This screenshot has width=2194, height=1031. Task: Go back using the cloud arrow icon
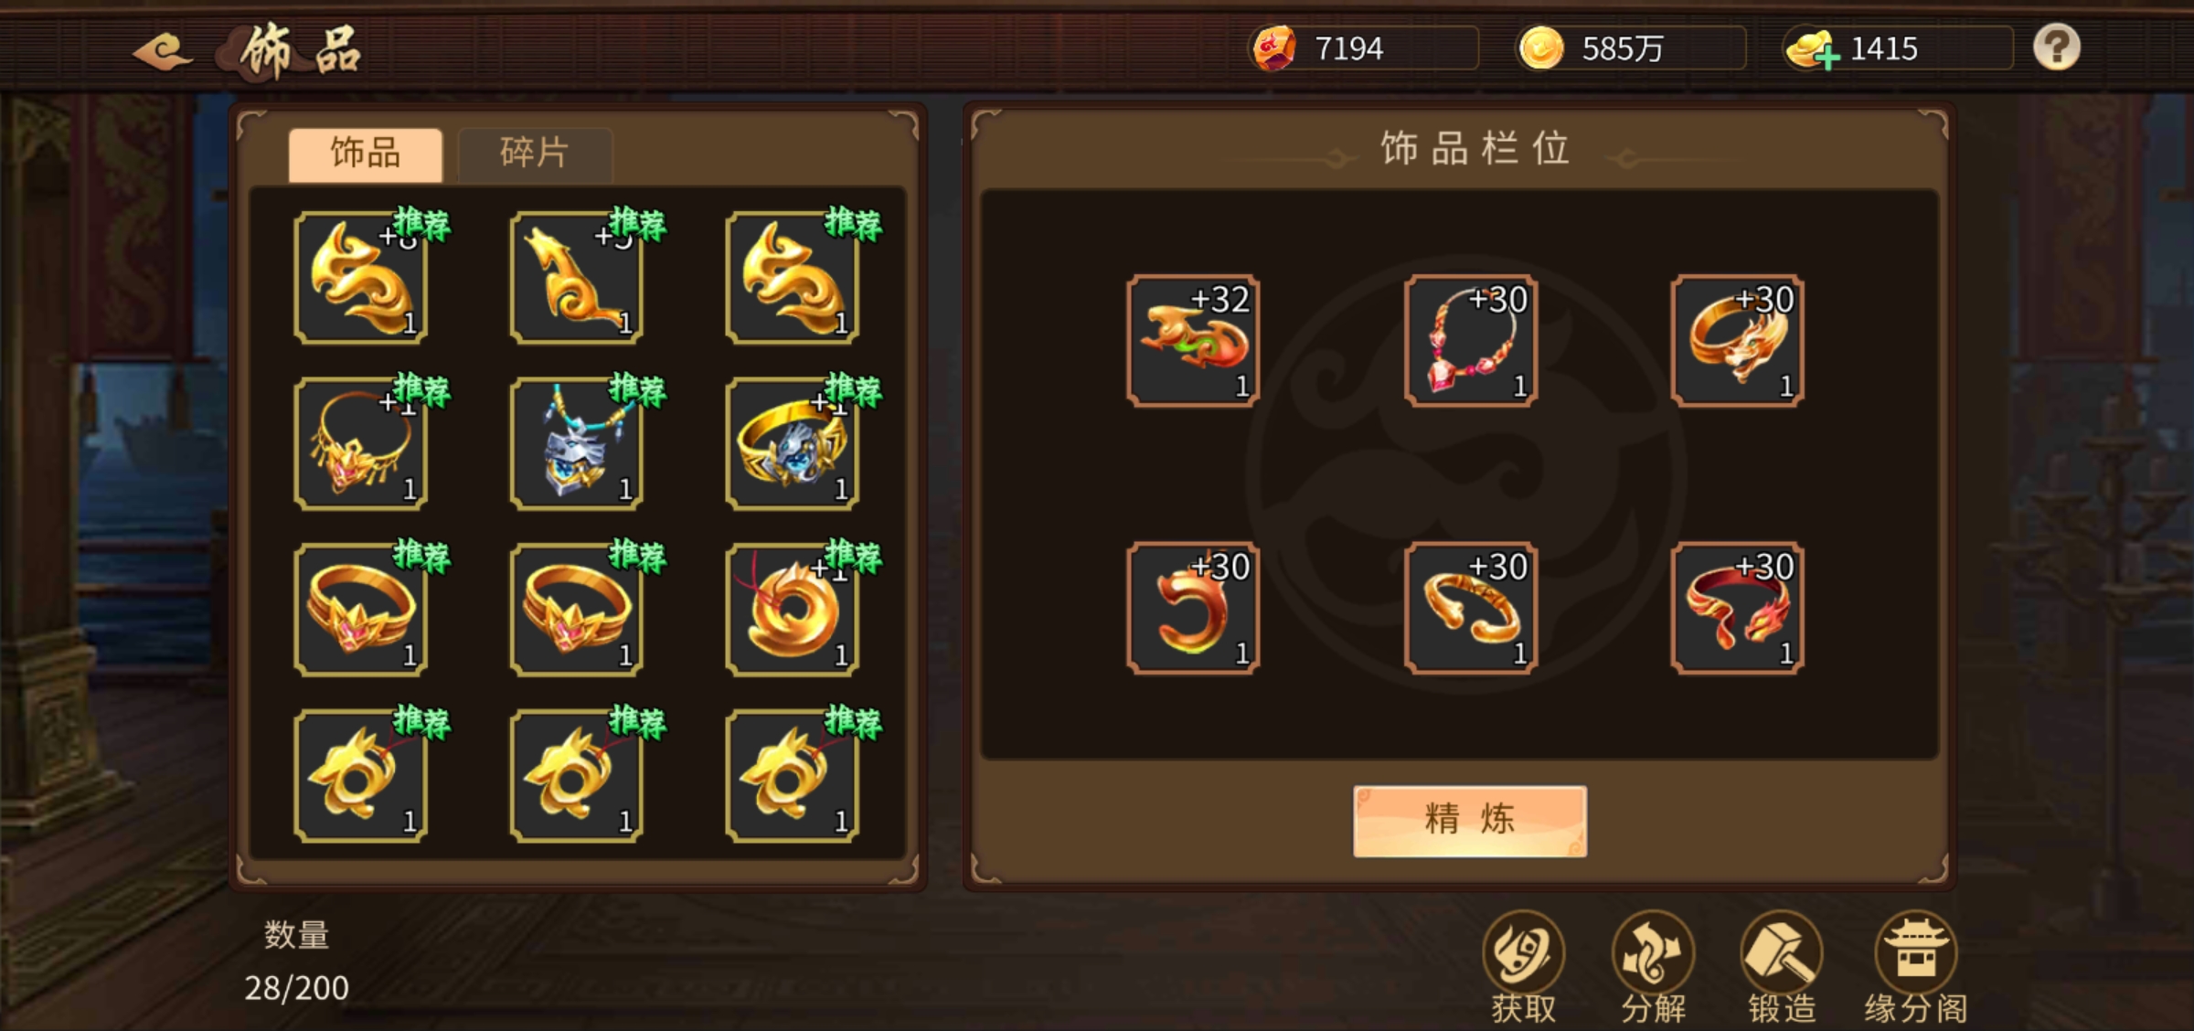click(x=163, y=51)
